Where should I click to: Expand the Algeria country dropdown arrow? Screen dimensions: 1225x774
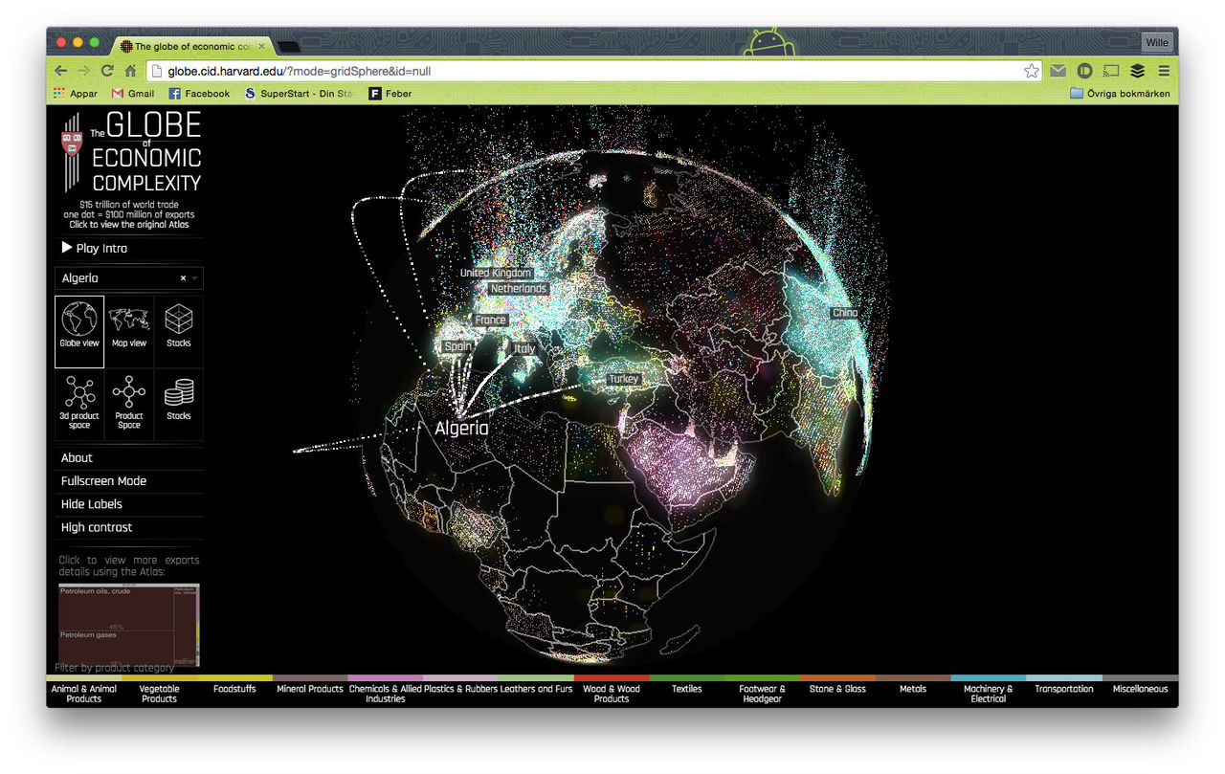tap(195, 278)
